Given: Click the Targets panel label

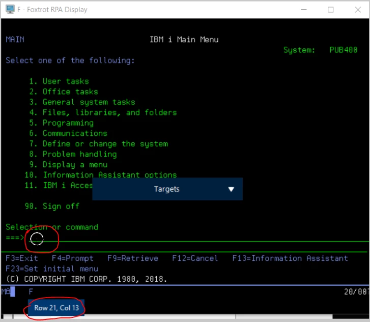Looking at the screenshot, I should tap(166, 189).
